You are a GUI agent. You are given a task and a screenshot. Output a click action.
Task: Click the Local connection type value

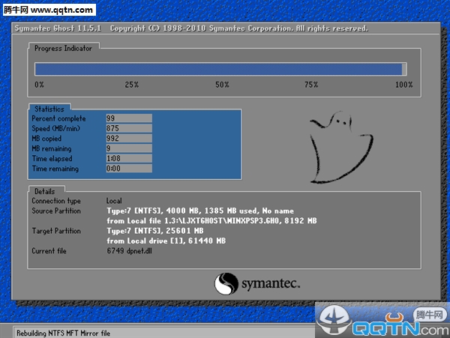tap(114, 201)
